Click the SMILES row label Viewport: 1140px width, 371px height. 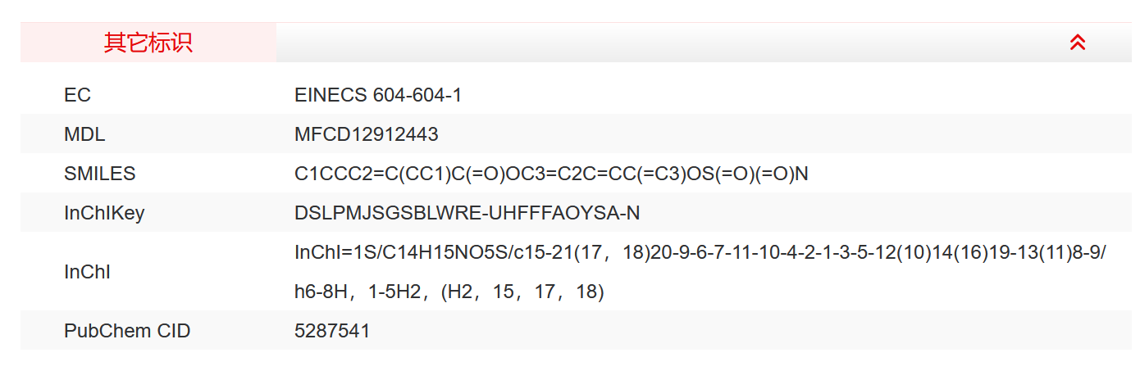99,174
